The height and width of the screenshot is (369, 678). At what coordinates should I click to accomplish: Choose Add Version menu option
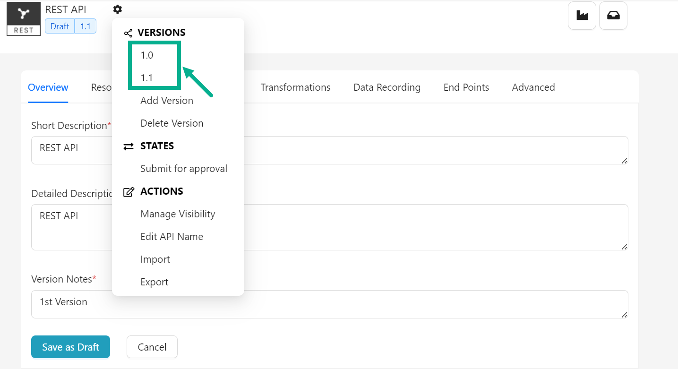[167, 101]
